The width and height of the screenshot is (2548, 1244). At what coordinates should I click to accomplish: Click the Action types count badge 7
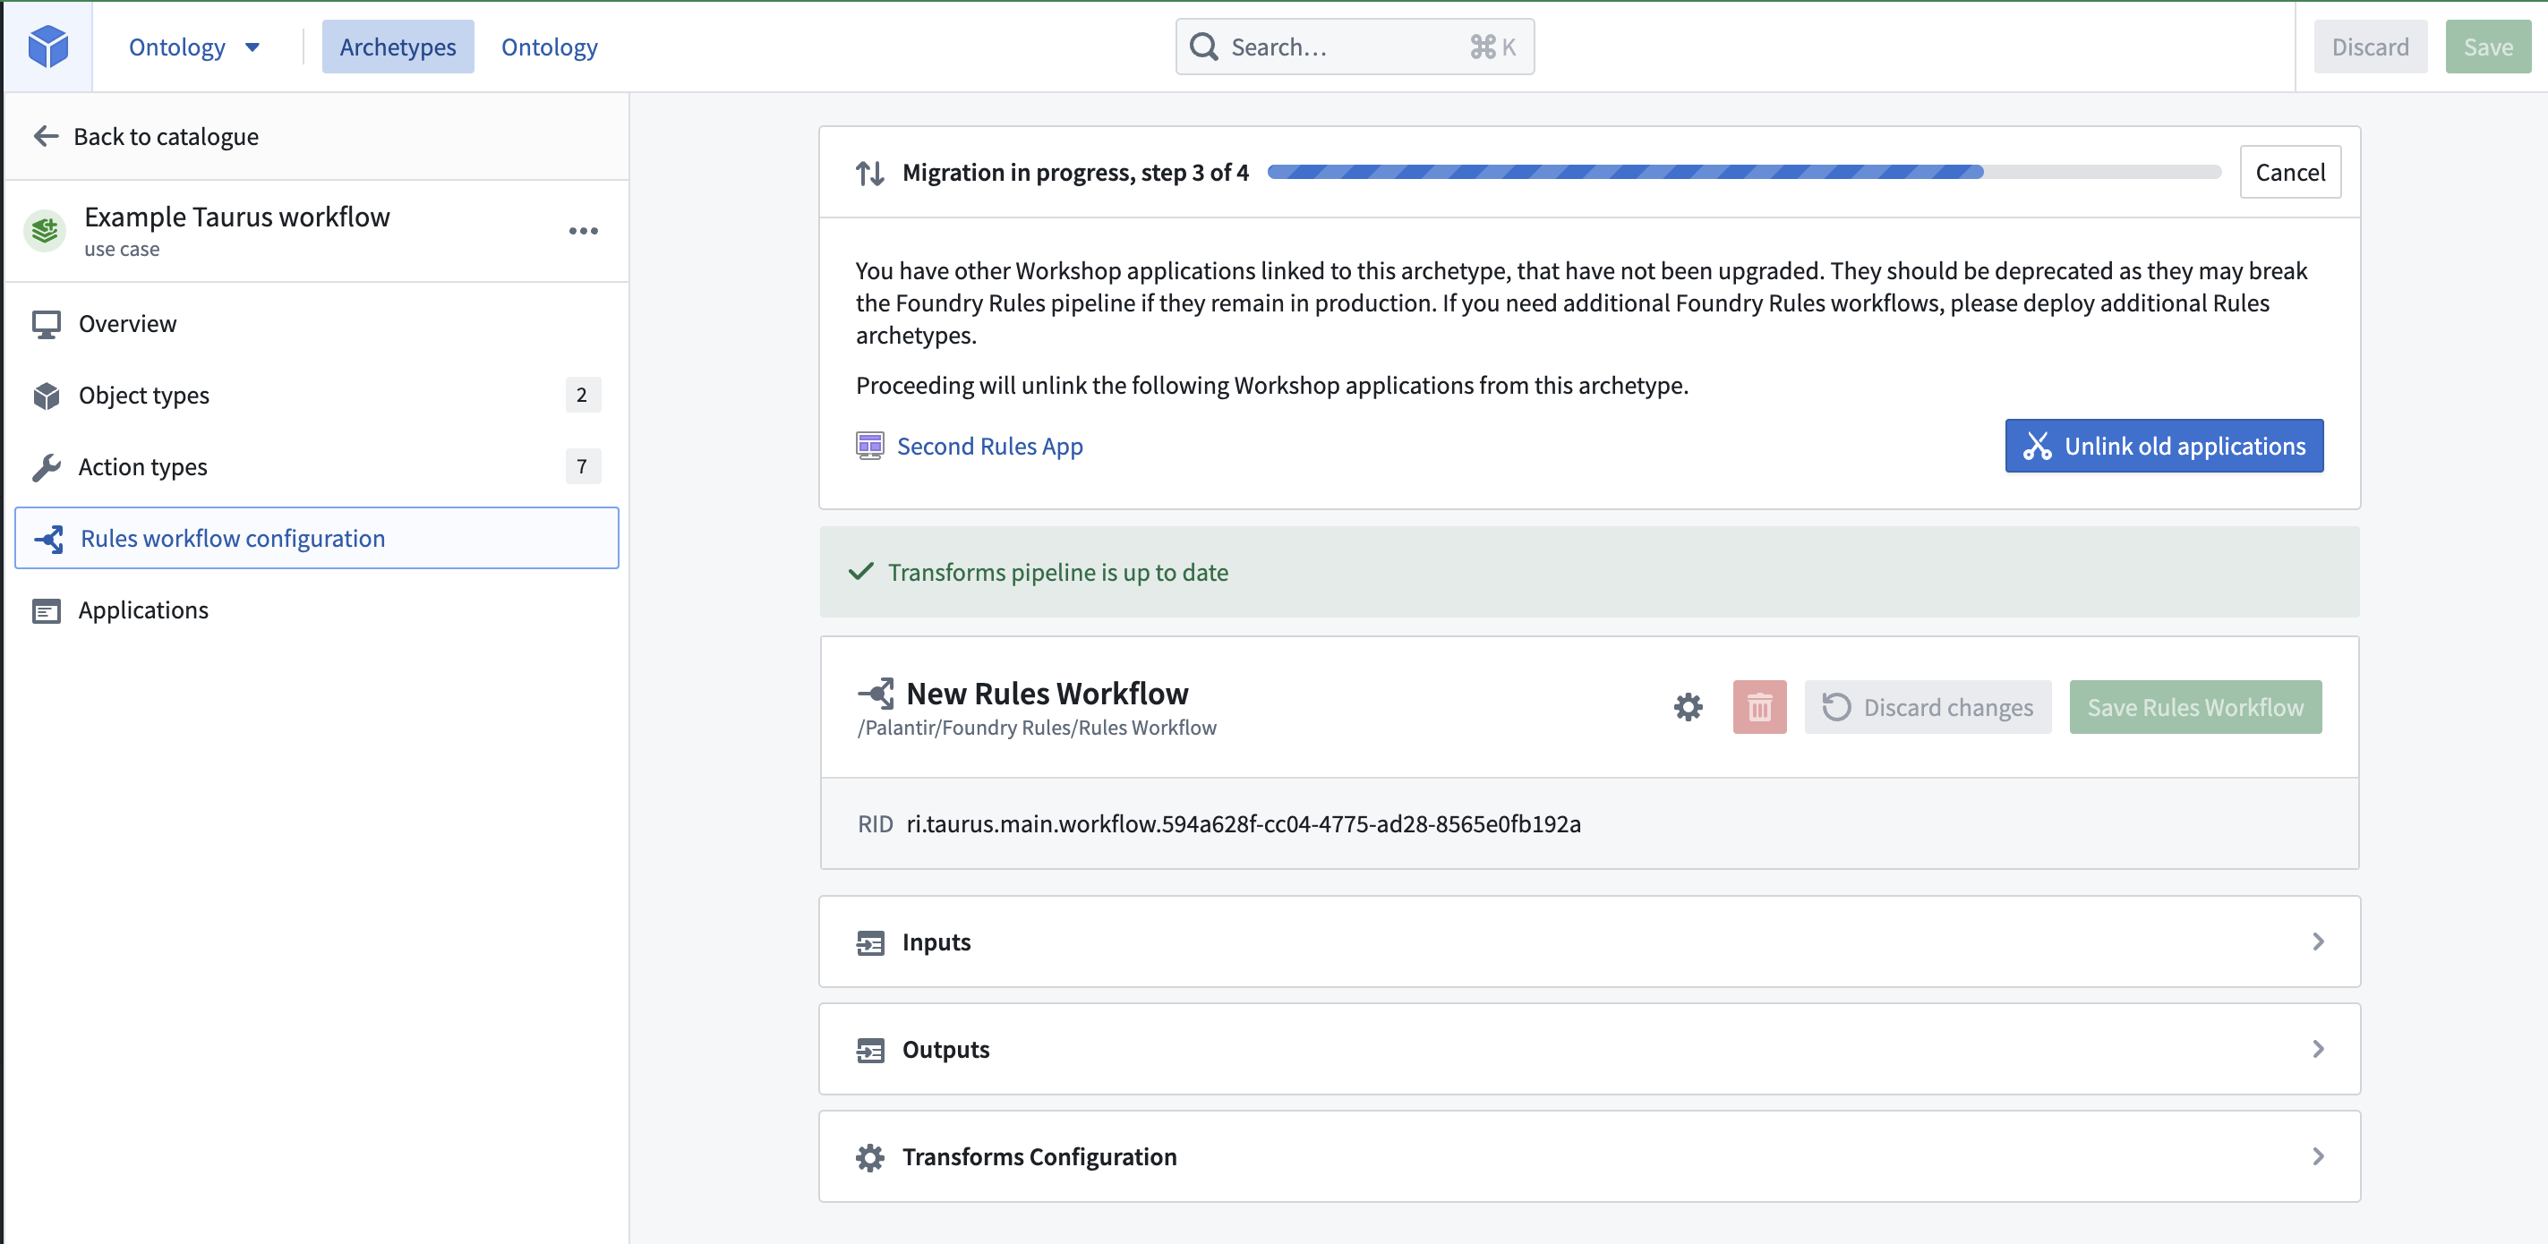coord(583,465)
